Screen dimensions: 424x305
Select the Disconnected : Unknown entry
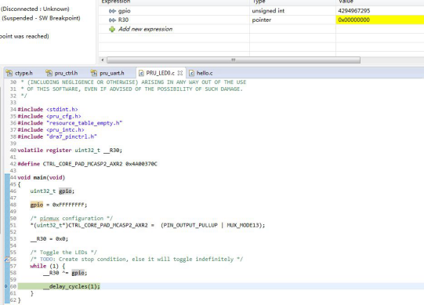click(34, 9)
